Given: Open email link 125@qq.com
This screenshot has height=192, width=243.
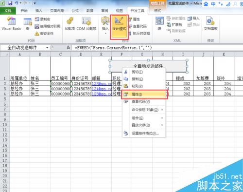Looking at the screenshot, I should (102, 94).
